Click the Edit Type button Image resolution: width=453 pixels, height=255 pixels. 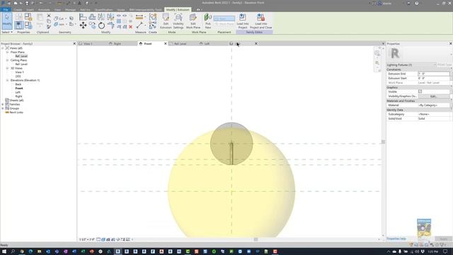445,64
